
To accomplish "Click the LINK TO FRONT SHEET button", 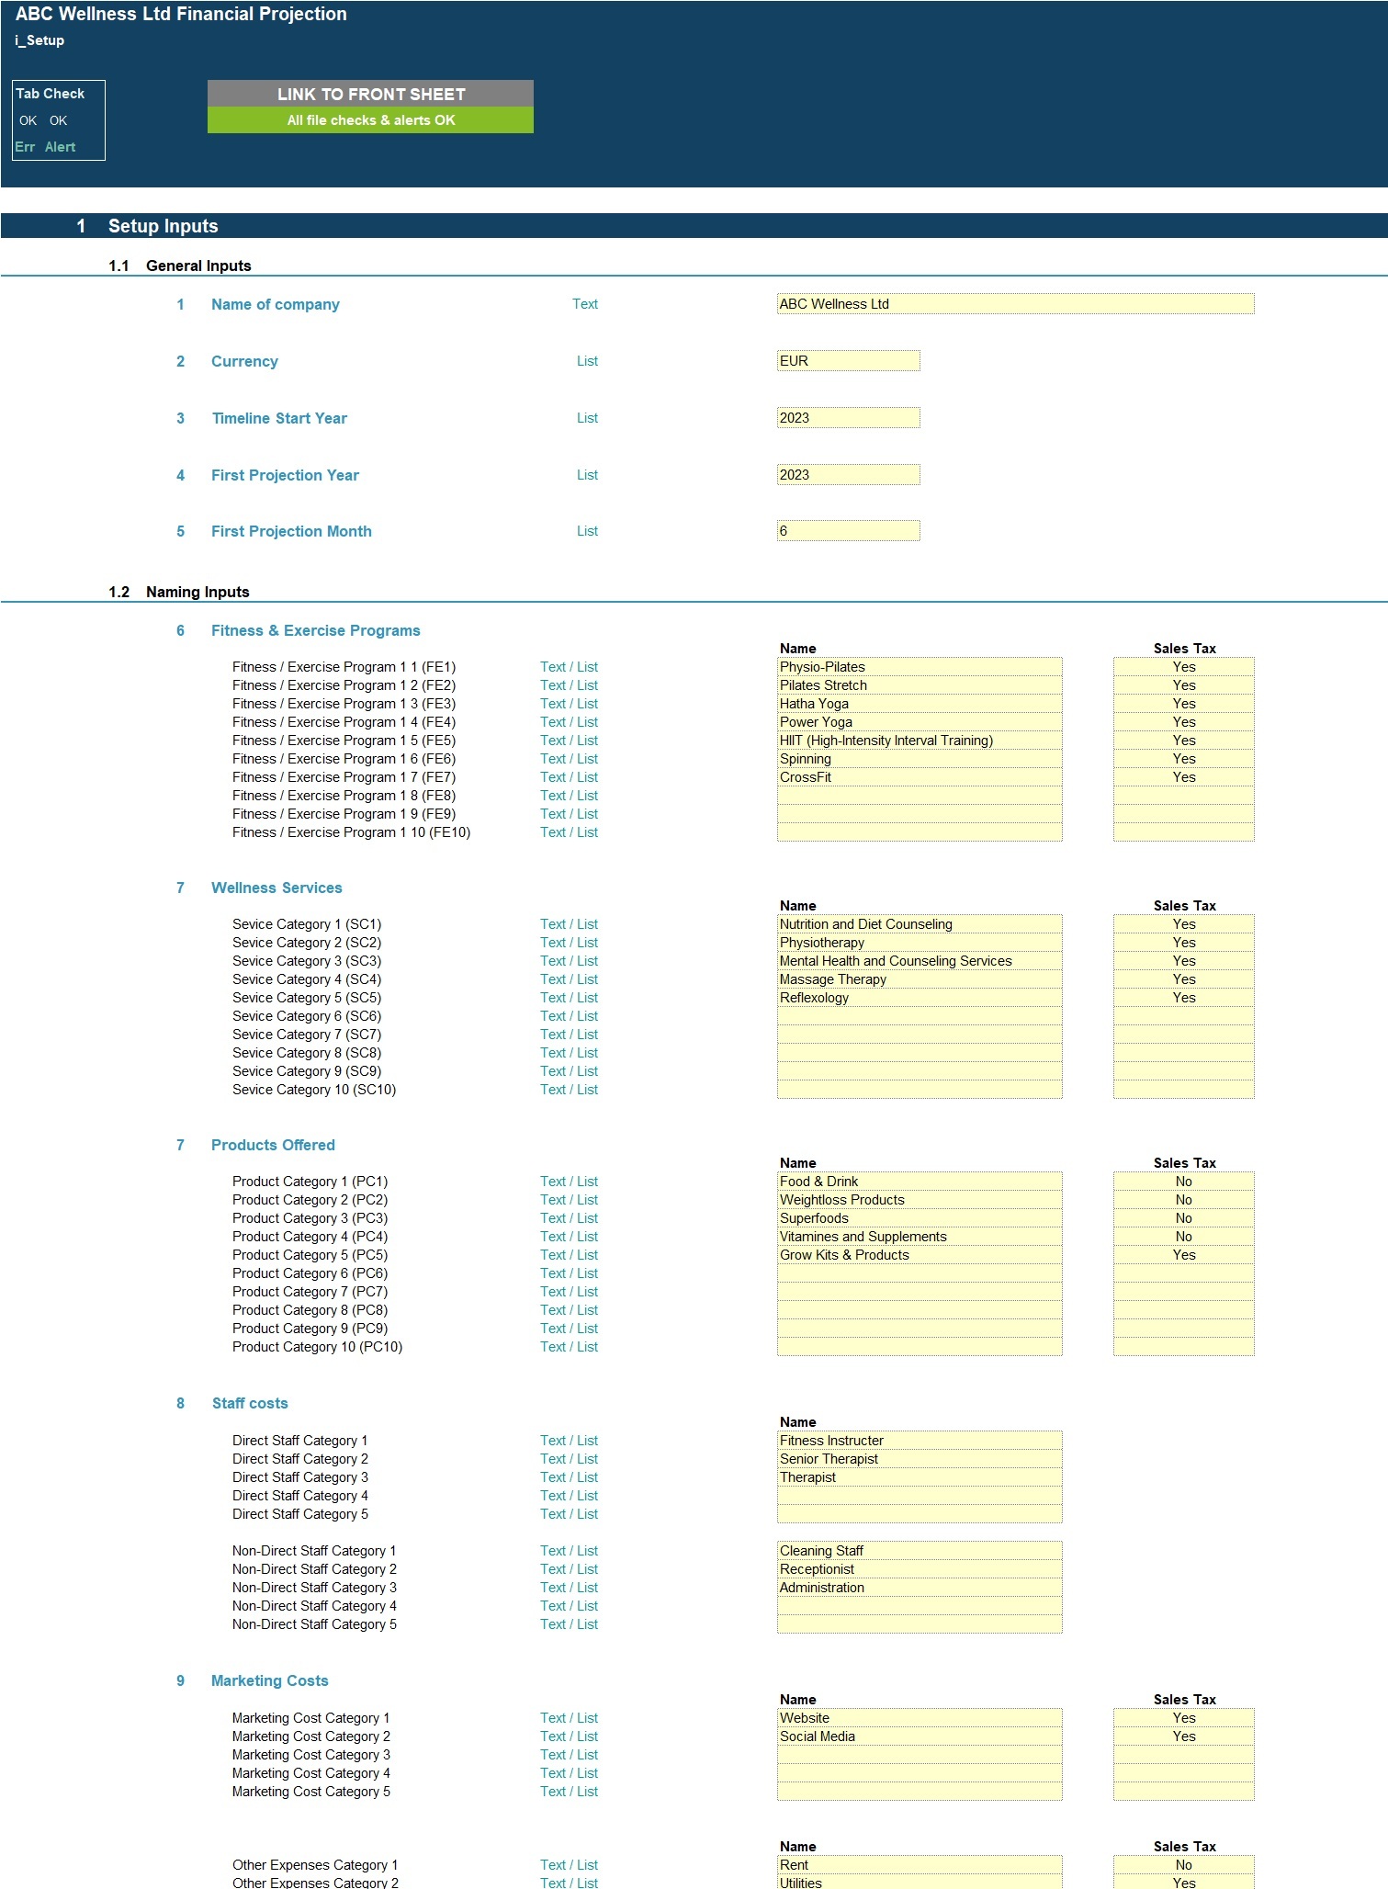I will 370,94.
